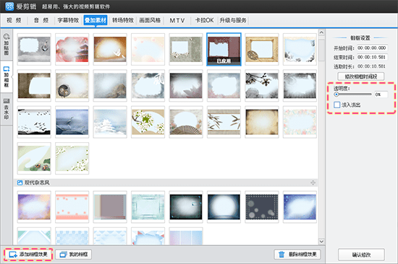Image resolution: width=398 pixels, height=264 pixels.
Task: Open the 加贴图 sidebar panel
Action: (x=7, y=45)
